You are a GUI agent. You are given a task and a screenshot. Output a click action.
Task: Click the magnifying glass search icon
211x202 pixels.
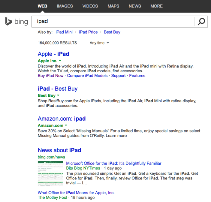click(x=201, y=22)
